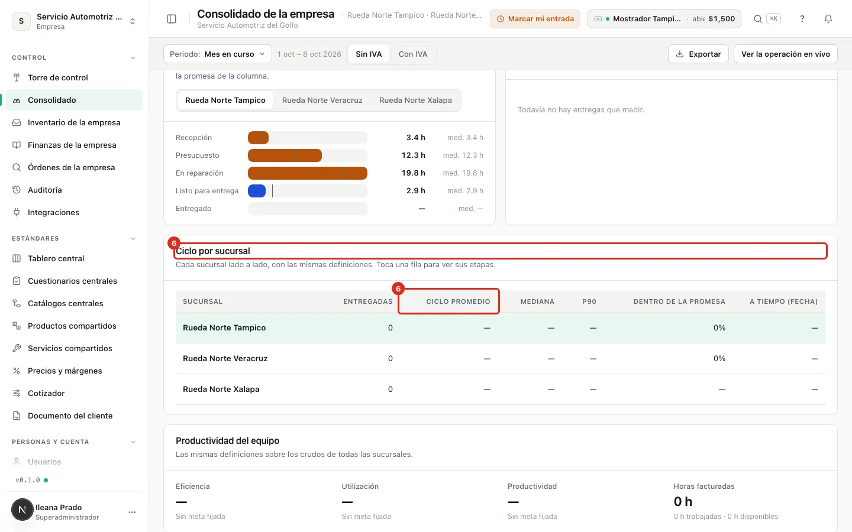The image size is (852, 532).
Task: Open notifications bell icon
Action: point(828,19)
